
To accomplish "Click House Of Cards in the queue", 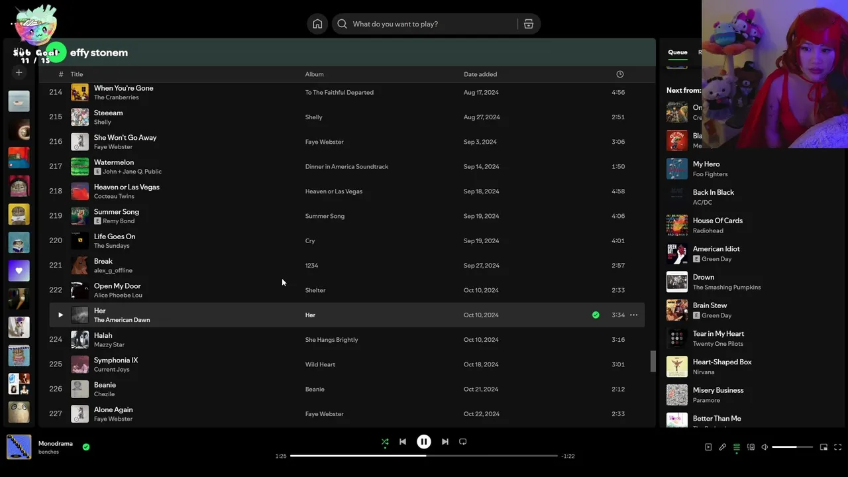I will [x=717, y=221].
